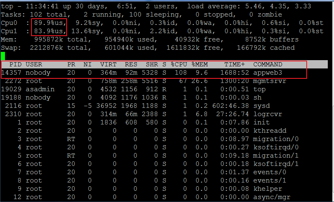Click the USER column header
This screenshot has width=334, height=202.
(34, 64)
